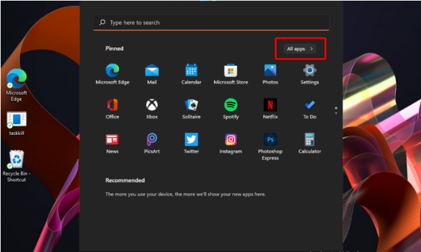Image resolution: width=421 pixels, height=252 pixels.
Task: Launch PicsArt
Action: [x=152, y=143]
